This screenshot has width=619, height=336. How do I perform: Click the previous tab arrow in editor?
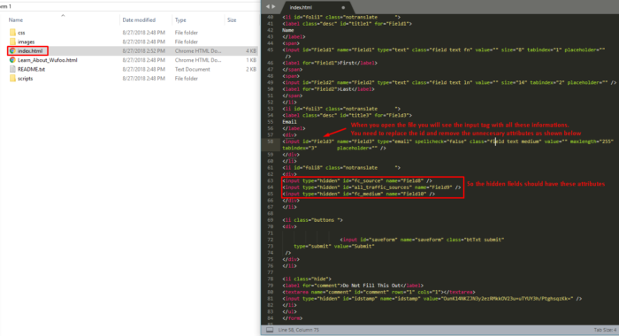(x=268, y=7)
